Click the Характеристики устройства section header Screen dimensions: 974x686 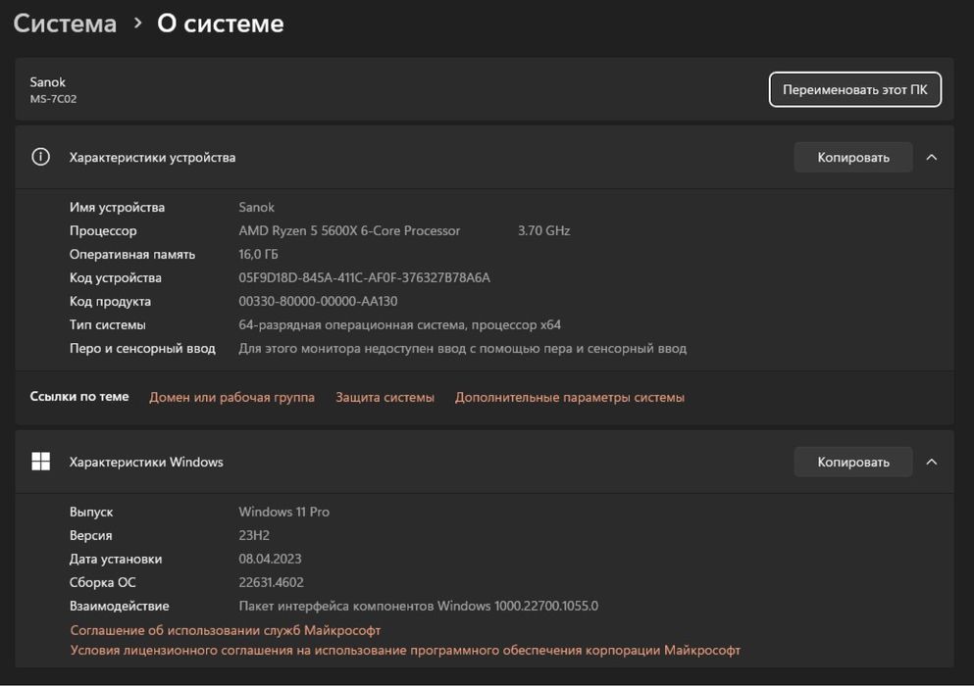(x=485, y=157)
